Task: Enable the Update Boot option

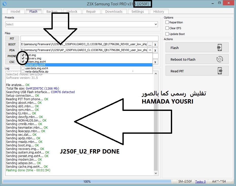Action: [167, 34]
